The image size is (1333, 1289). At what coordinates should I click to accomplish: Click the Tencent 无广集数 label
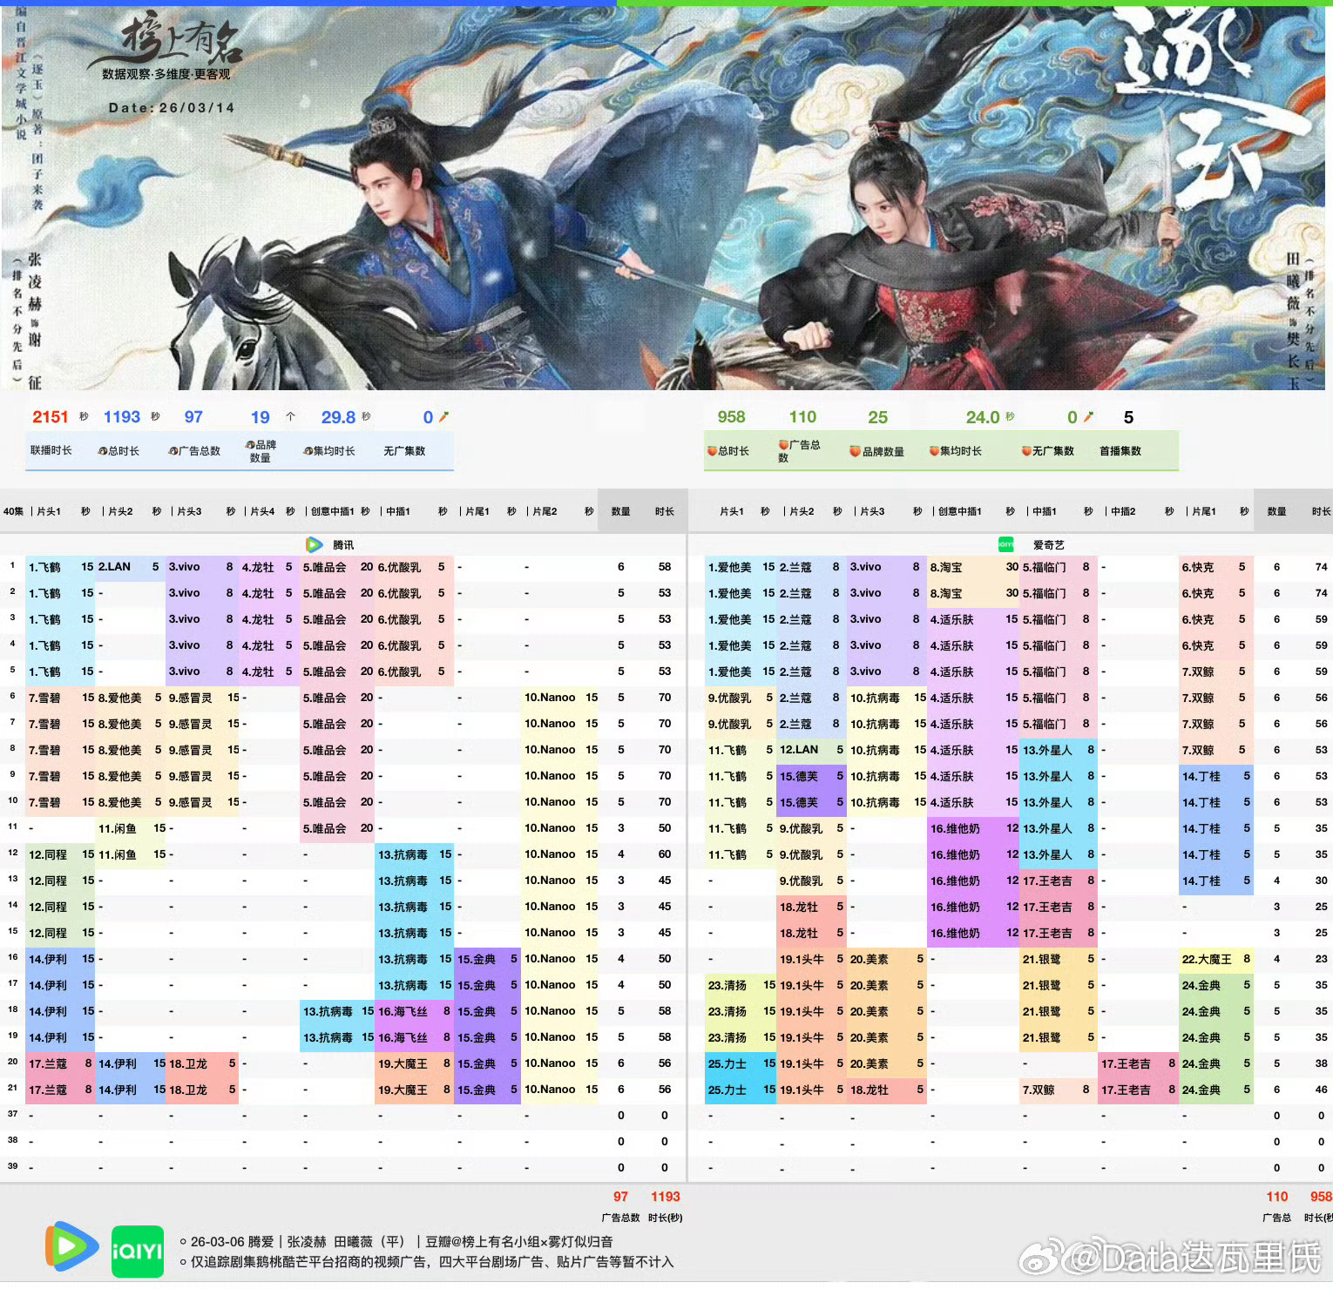(404, 451)
